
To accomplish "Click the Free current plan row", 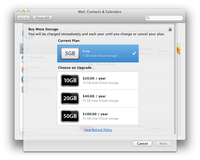I will [98, 53].
